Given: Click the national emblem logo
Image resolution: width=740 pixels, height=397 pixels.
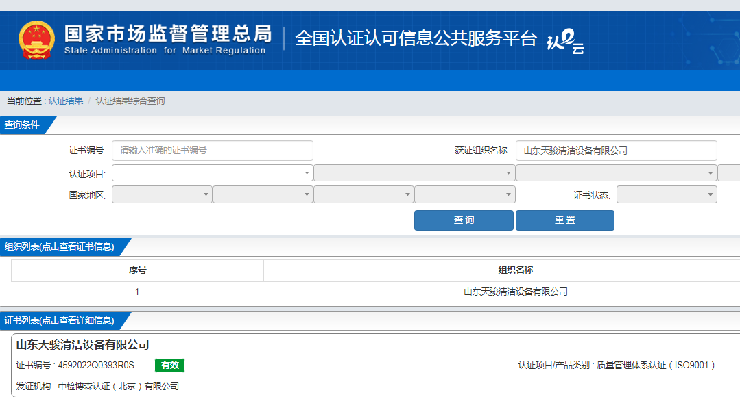Looking at the screenshot, I should 36,40.
